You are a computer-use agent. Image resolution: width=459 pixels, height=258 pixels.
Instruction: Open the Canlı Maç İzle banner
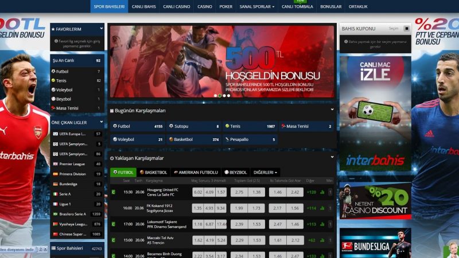pyautogui.click(x=375, y=114)
